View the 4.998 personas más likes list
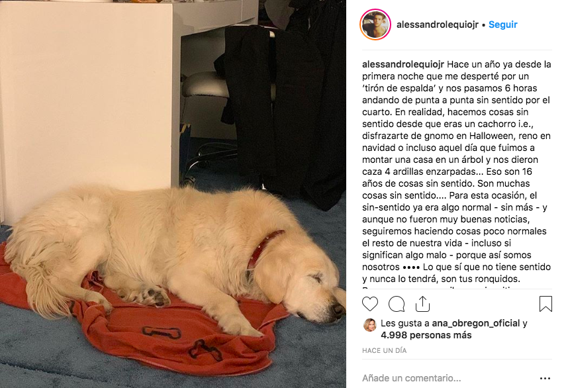The width and height of the screenshot is (568, 388). click(x=426, y=335)
